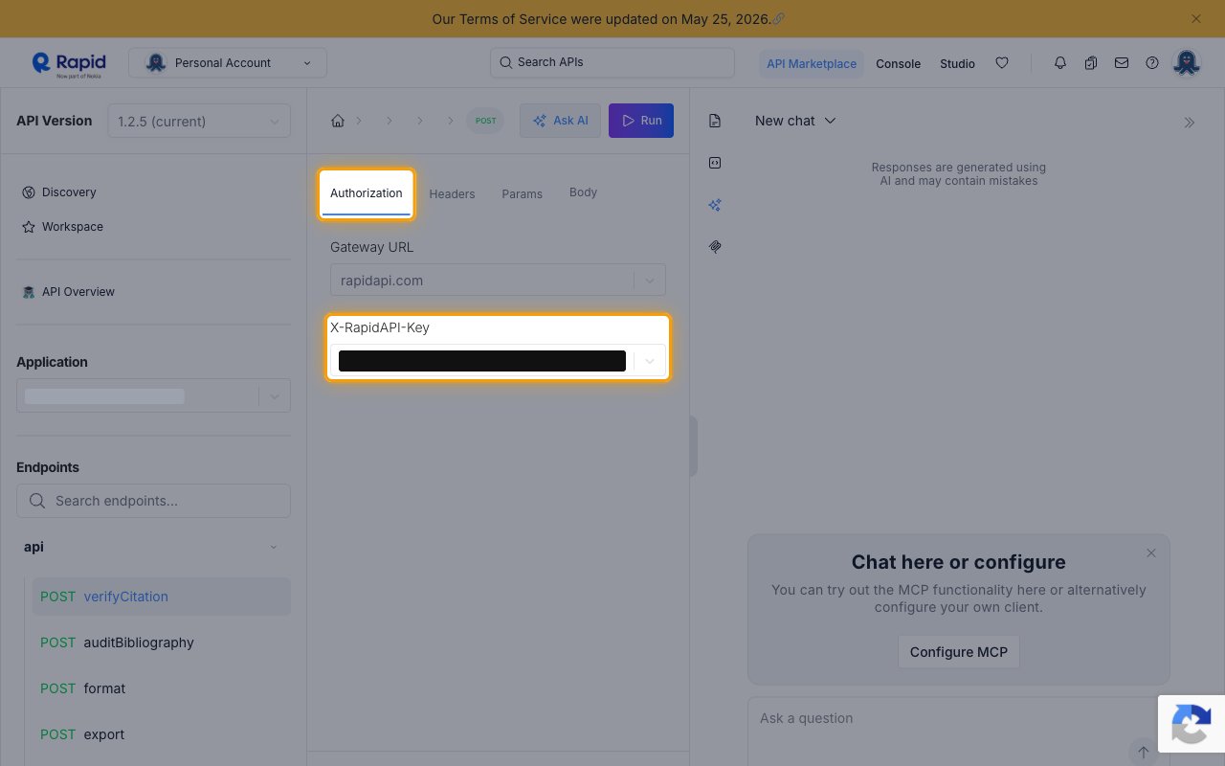Open the code snippets panel icon
The image size is (1225, 766).
(x=715, y=163)
